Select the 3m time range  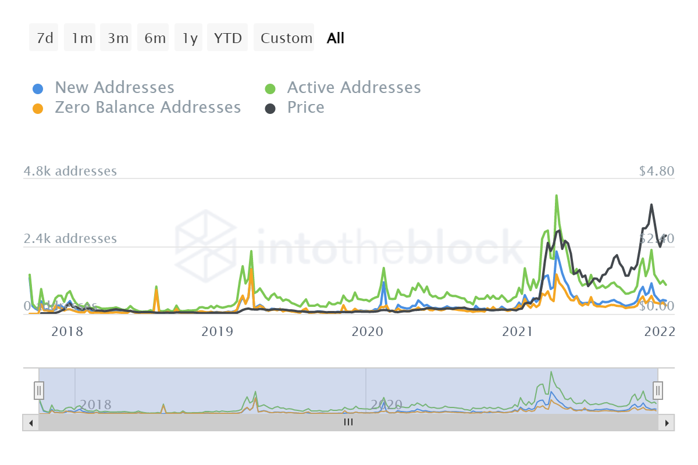(x=116, y=38)
